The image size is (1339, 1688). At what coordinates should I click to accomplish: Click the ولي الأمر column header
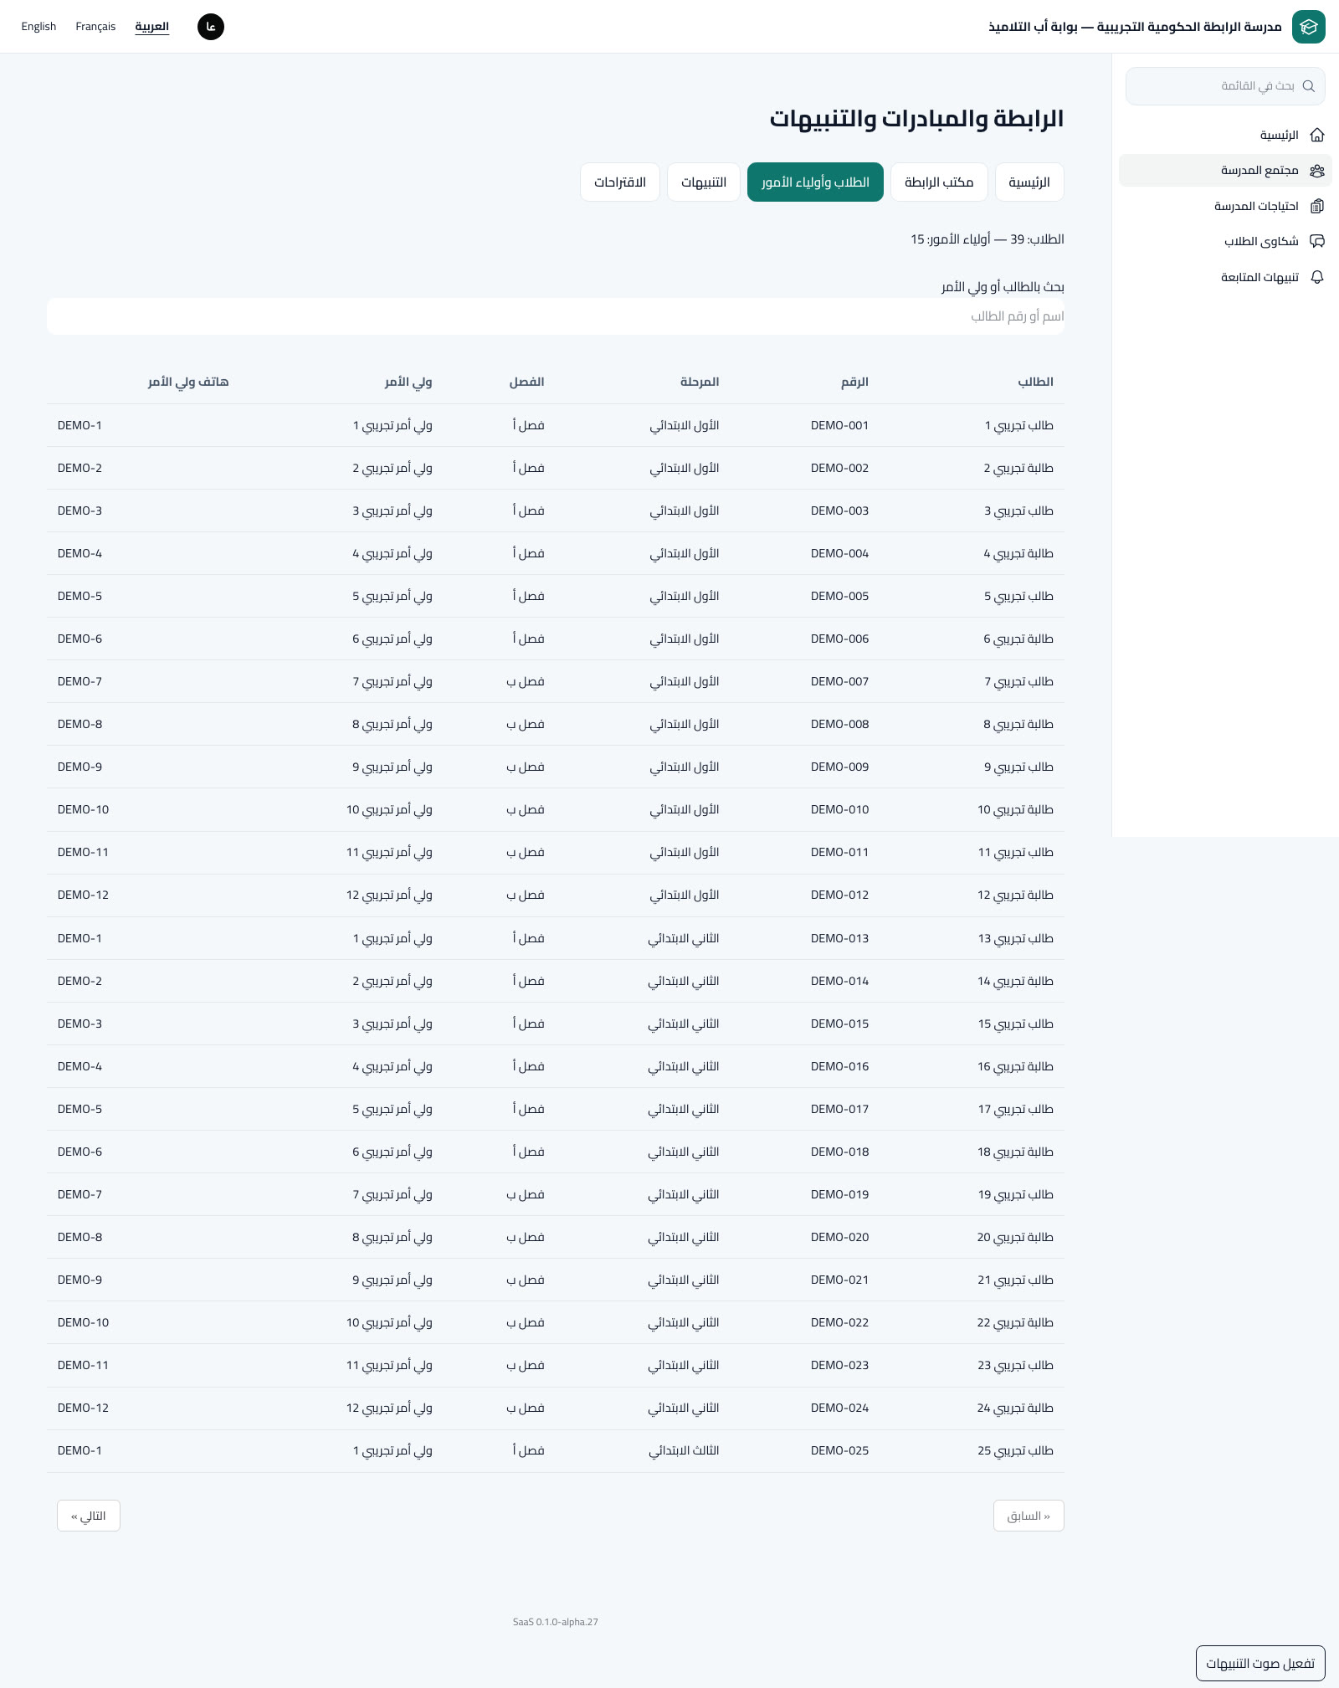(408, 382)
